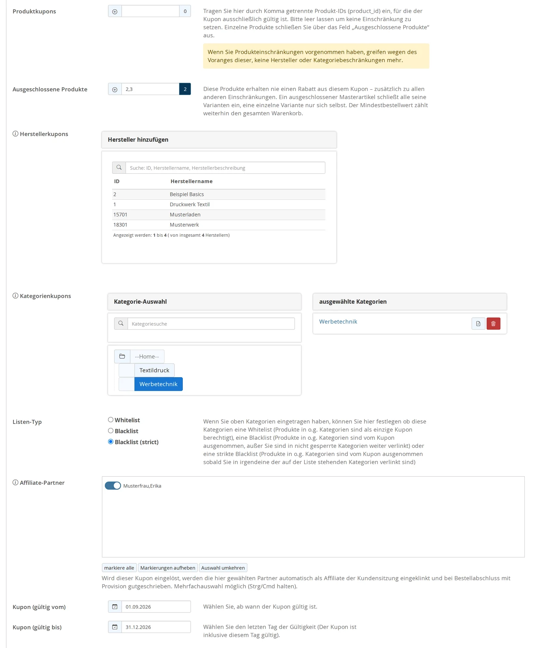Select the Werbetechnik tree category
The image size is (537, 648).
pyautogui.click(x=158, y=384)
